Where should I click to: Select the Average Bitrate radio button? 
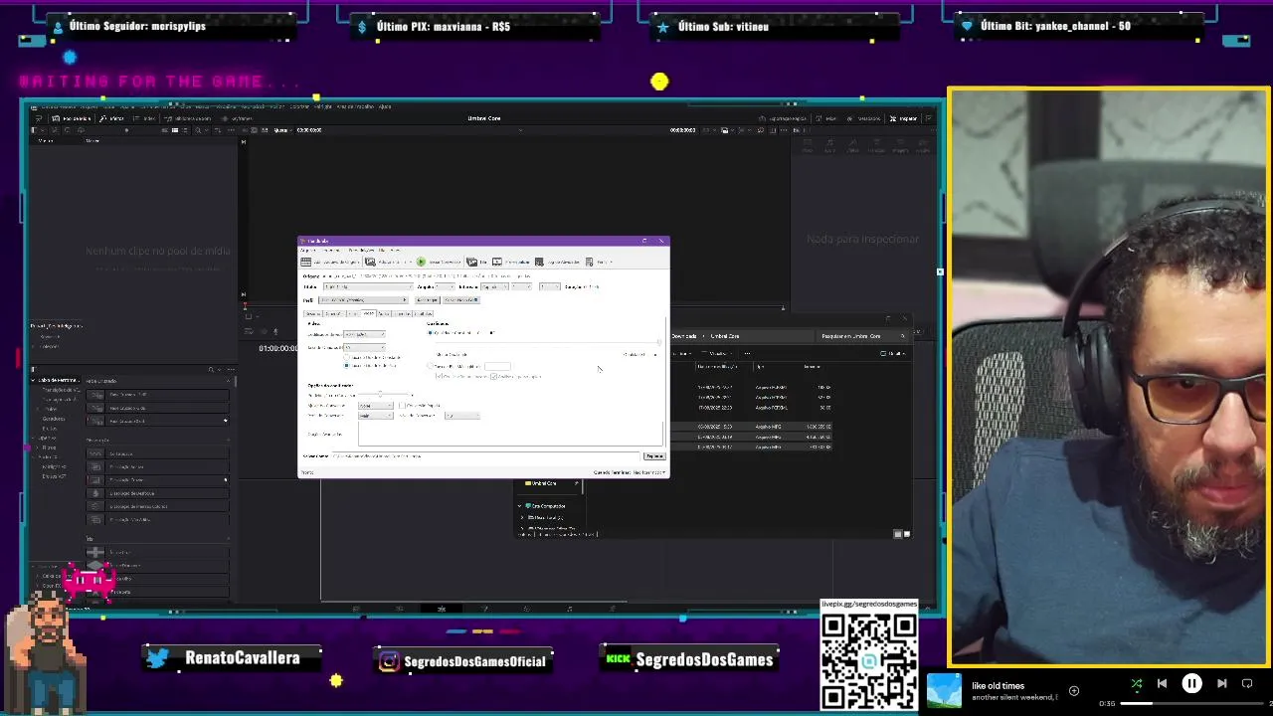[430, 366]
